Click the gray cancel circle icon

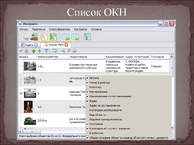[x=27, y=51]
